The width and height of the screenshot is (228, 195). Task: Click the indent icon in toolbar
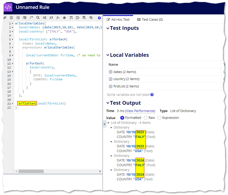coord(18,18)
